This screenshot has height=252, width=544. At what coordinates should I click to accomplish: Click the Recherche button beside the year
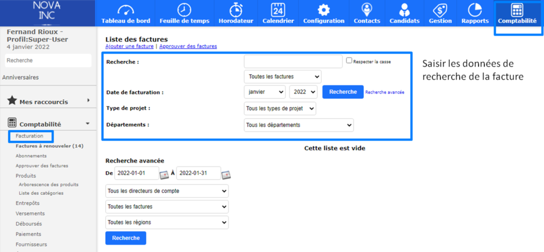point(343,92)
